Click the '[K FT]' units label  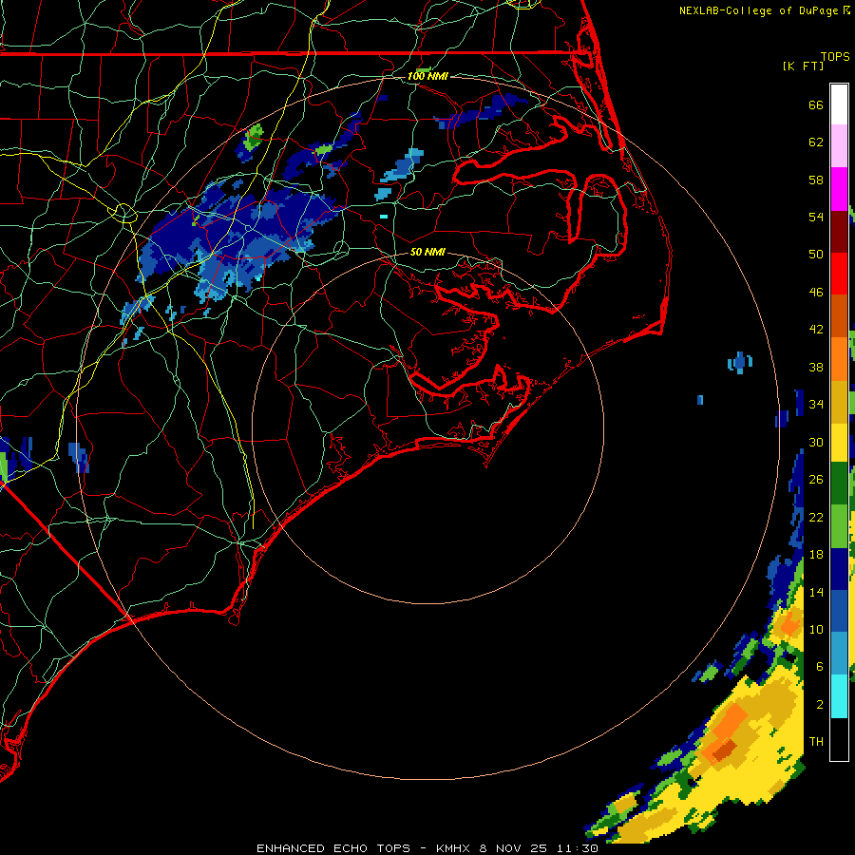point(803,66)
